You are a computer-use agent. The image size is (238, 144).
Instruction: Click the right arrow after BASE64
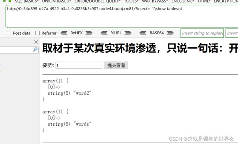click(170, 33)
